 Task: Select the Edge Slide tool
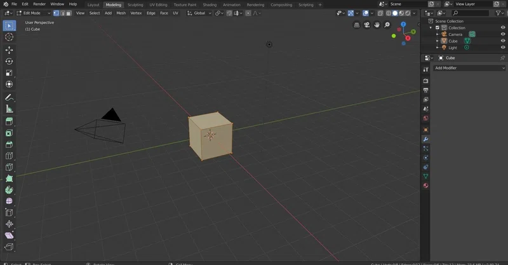[9, 212]
